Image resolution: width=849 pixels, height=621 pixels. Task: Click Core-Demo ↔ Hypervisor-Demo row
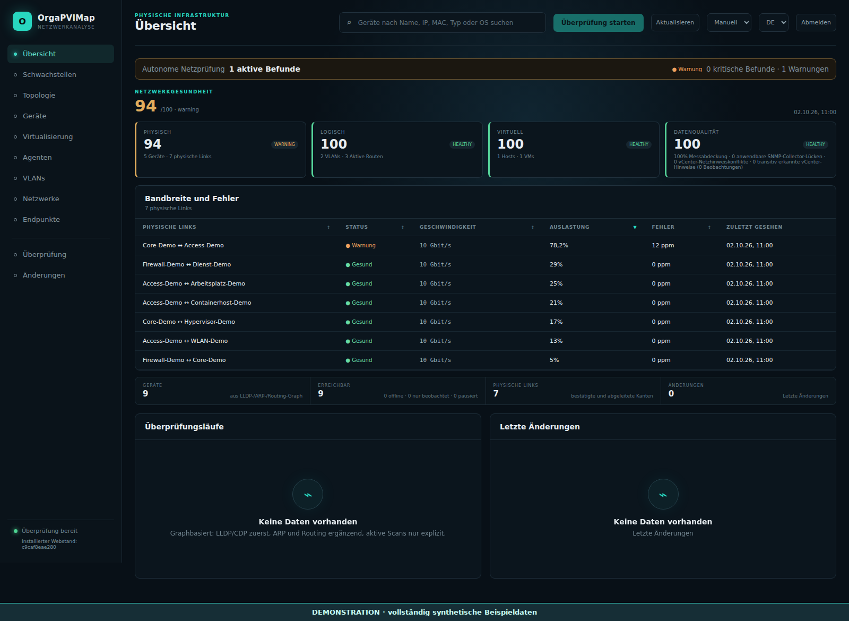pos(486,322)
